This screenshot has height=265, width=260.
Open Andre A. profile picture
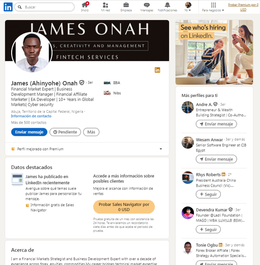click(188, 107)
